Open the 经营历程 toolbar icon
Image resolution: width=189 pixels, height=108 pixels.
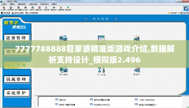(x=11, y=8)
